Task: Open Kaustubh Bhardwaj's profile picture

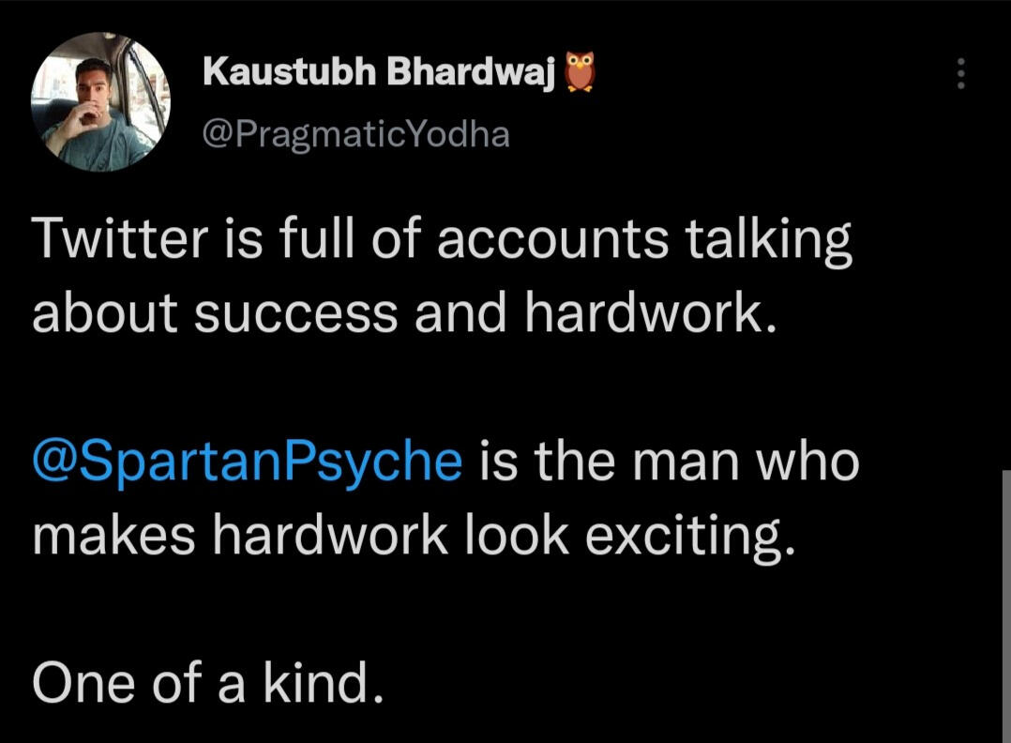Action: coord(99,101)
